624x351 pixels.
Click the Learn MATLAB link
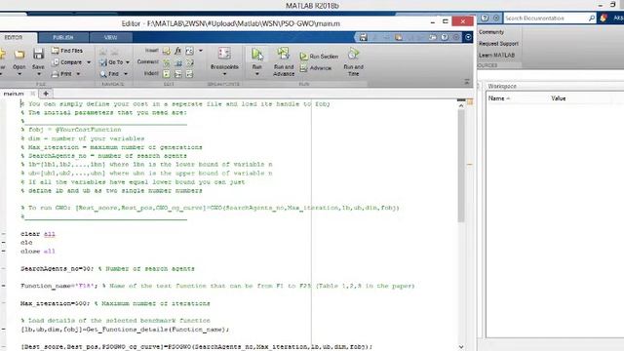(496, 55)
